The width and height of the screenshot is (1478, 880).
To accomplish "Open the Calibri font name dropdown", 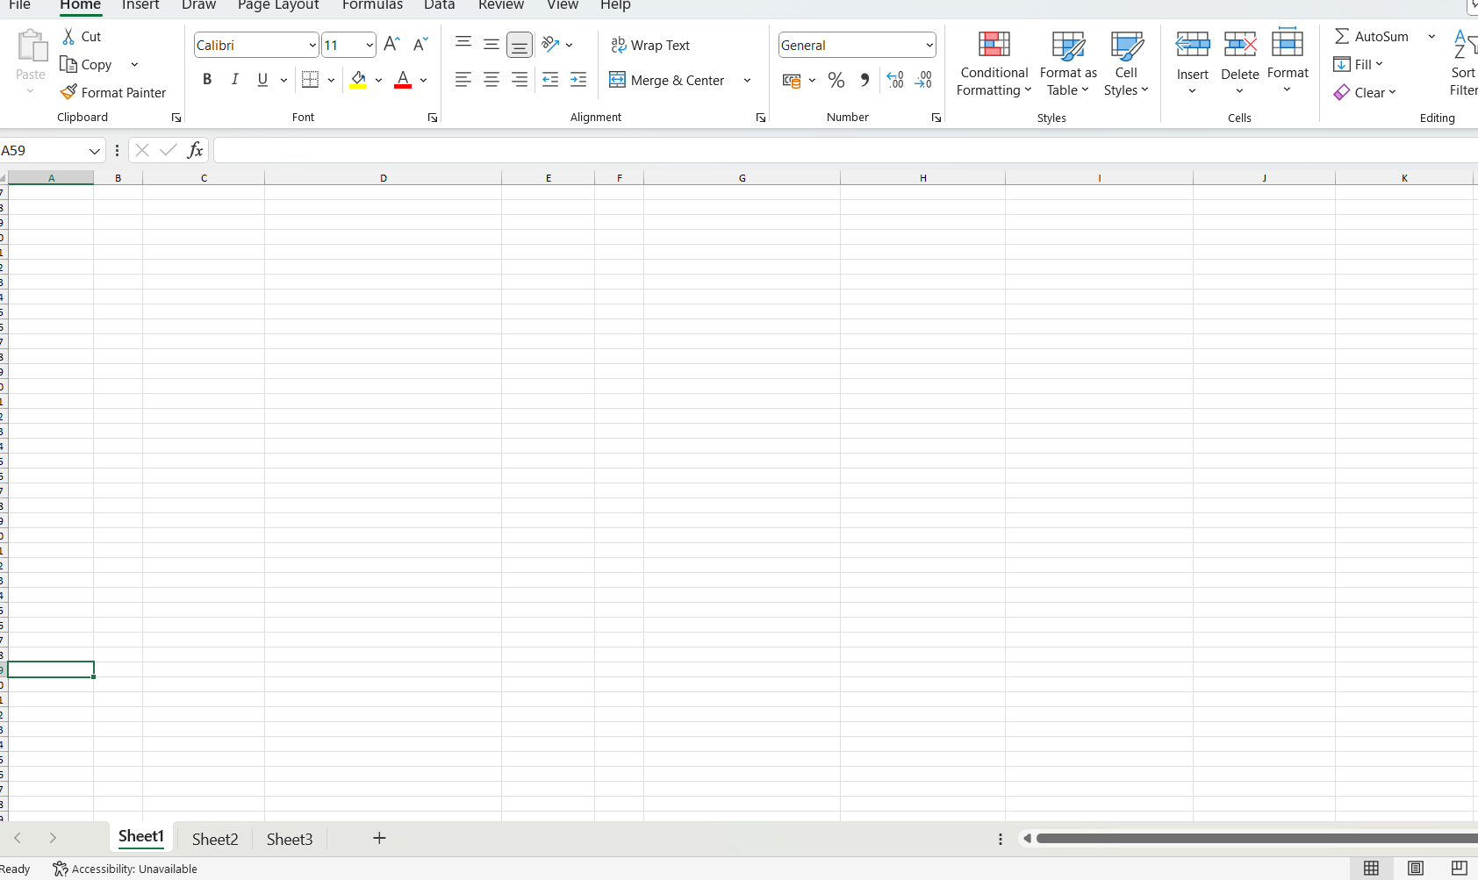I will 312,46.
